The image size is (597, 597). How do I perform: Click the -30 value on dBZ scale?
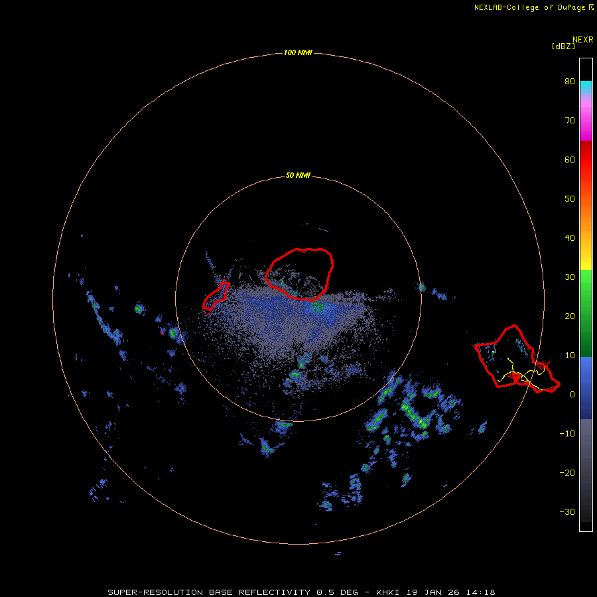click(x=567, y=512)
